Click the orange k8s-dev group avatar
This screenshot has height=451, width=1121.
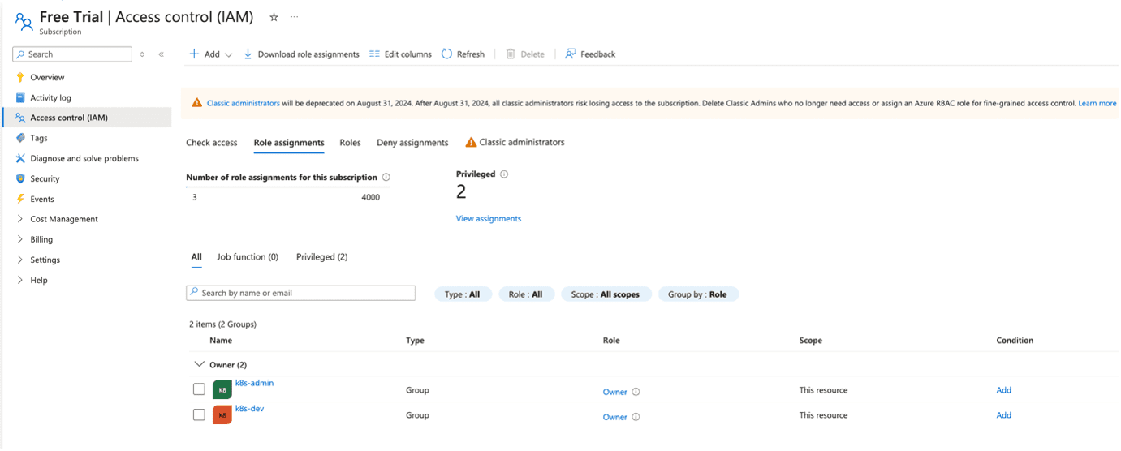[x=222, y=415]
